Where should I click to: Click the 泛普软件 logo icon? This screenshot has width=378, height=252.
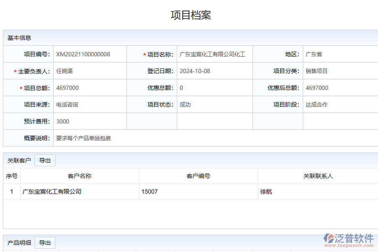pyautogui.click(x=328, y=239)
